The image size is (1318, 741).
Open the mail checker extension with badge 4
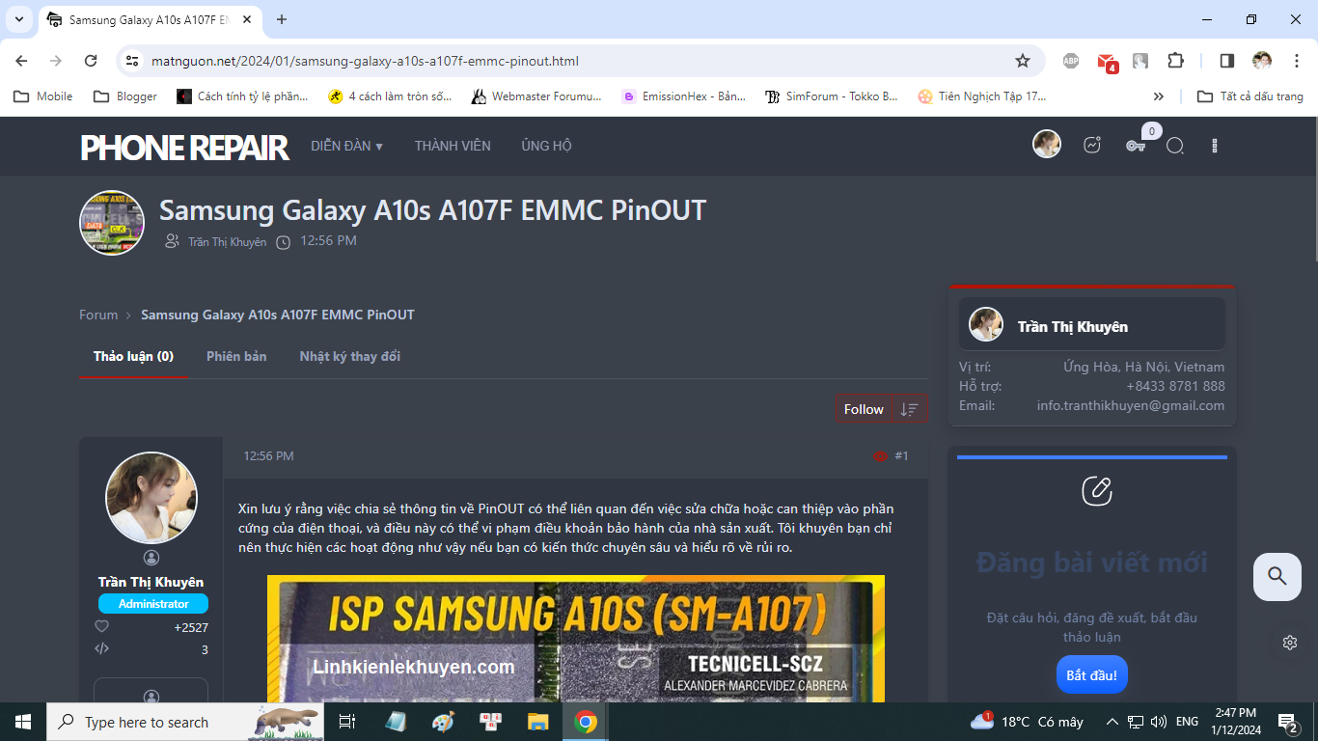1106,62
